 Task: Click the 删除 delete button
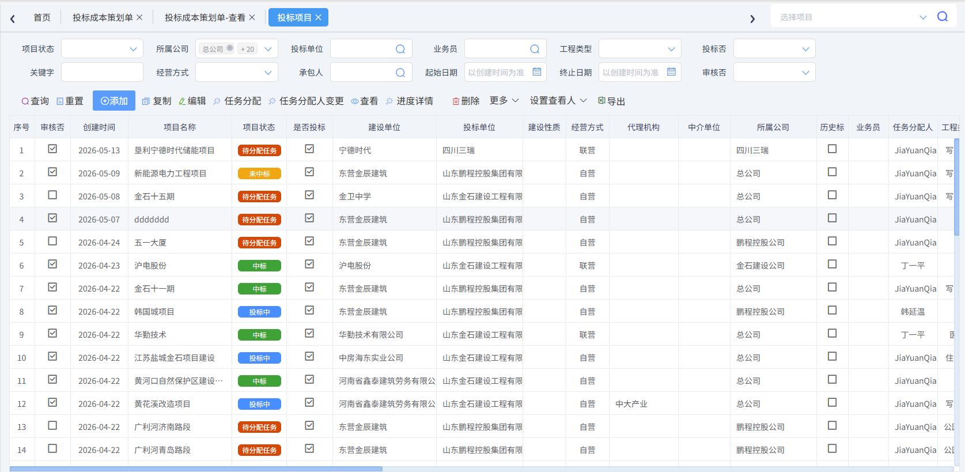466,101
